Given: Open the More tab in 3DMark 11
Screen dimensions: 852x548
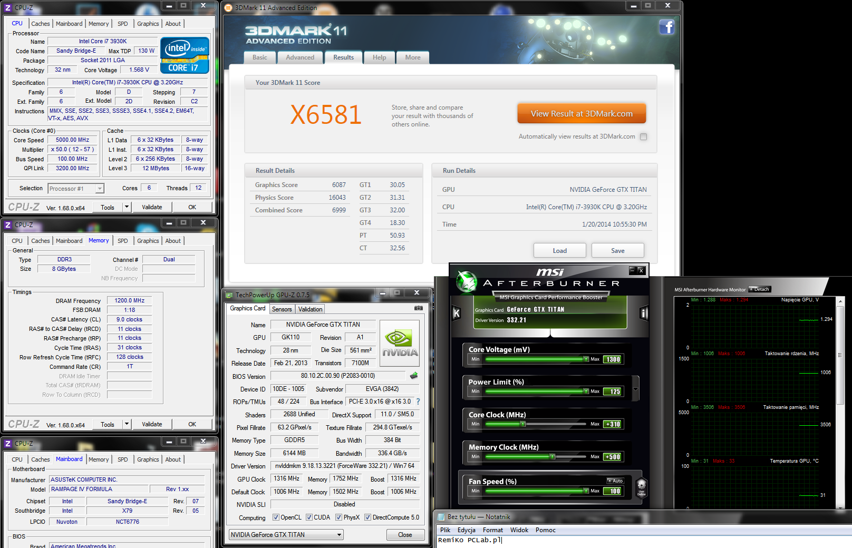Looking at the screenshot, I should (413, 57).
